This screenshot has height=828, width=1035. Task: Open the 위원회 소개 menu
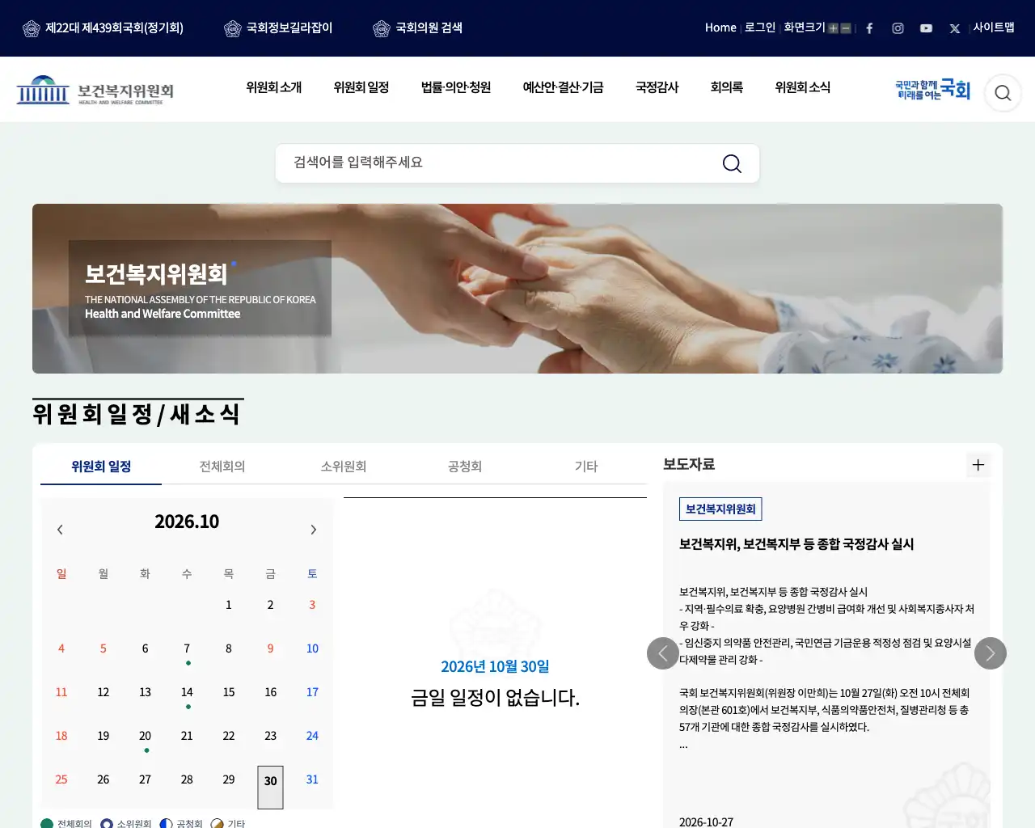tap(274, 87)
